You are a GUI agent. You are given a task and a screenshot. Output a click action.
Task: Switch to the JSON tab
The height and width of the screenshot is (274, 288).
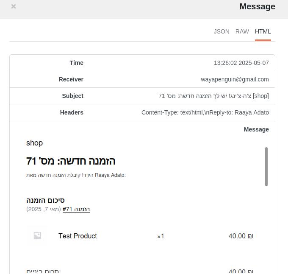[x=222, y=31]
